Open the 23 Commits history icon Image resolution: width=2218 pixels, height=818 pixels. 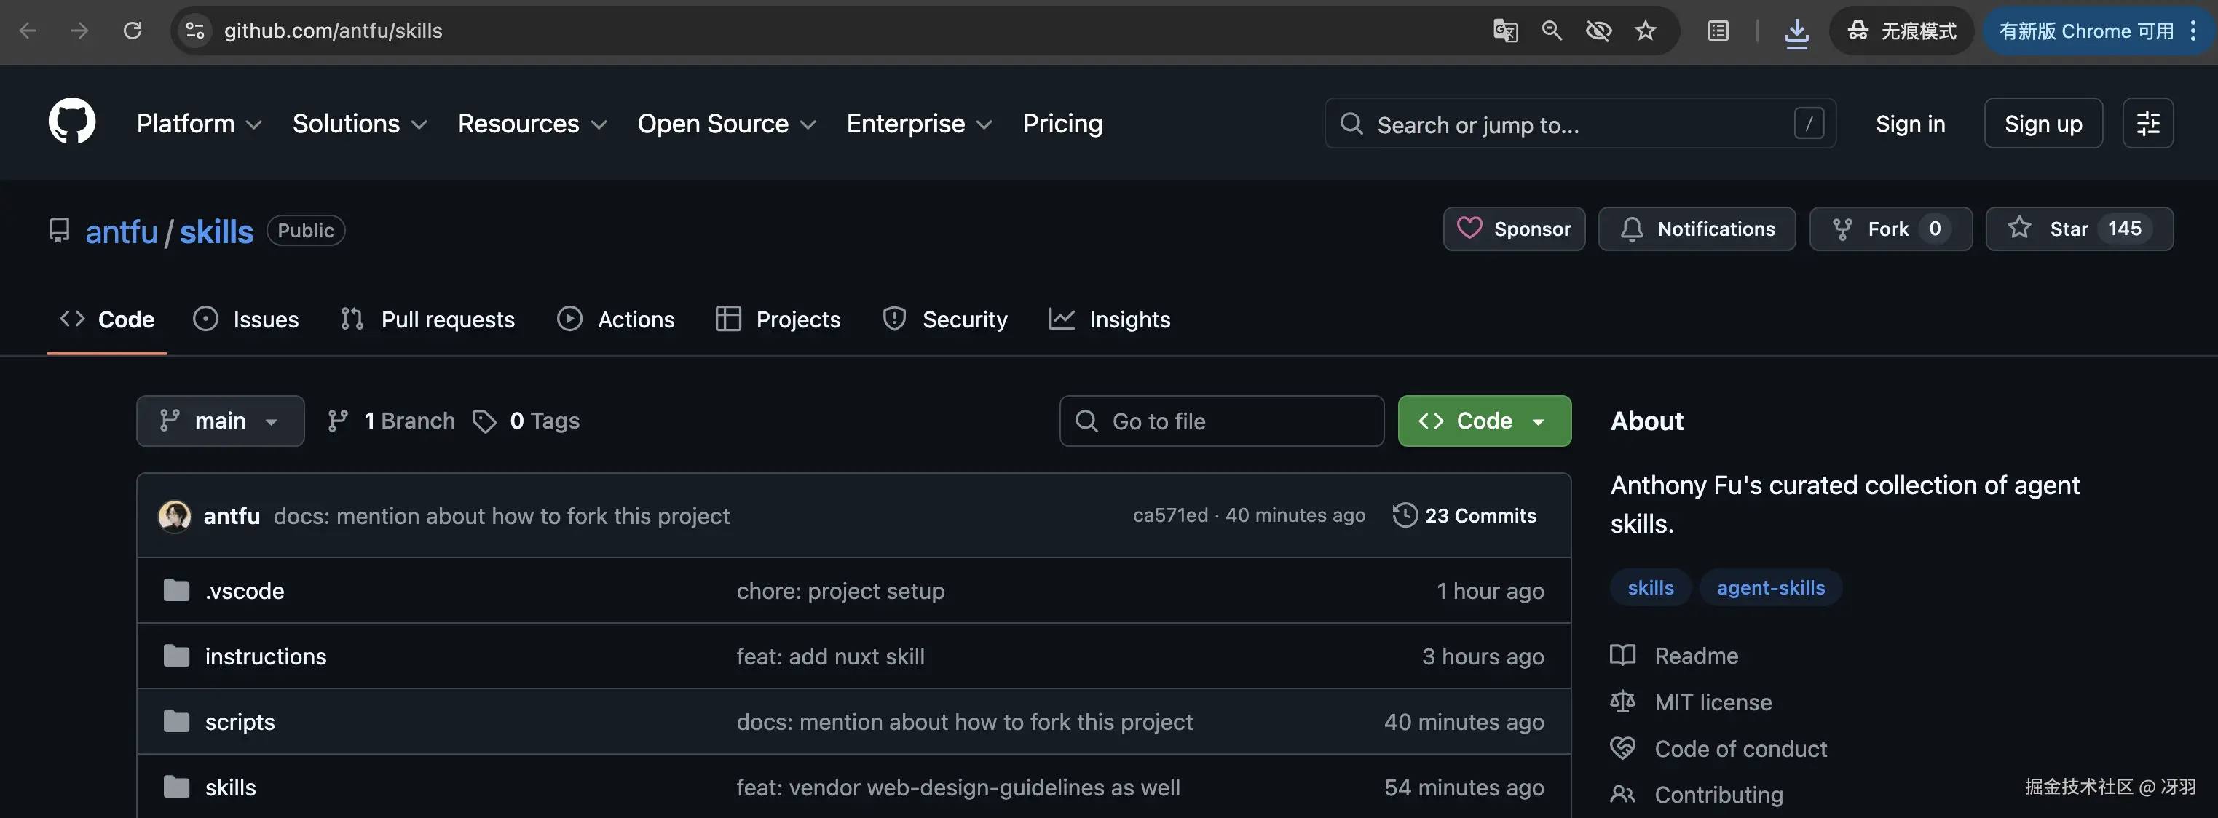(x=1405, y=516)
